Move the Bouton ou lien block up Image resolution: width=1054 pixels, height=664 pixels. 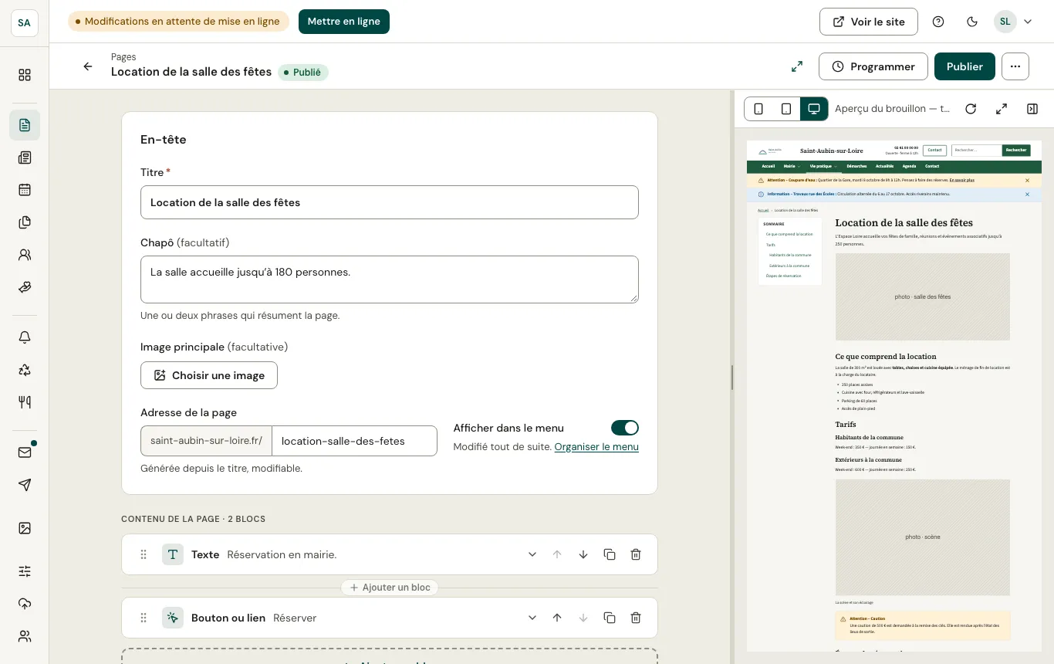tap(557, 618)
